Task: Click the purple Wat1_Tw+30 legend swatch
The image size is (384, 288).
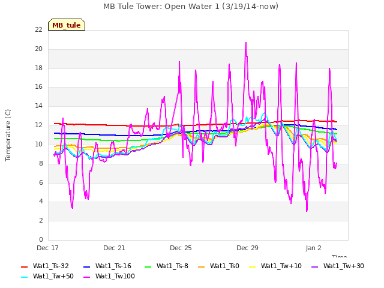Action: [314, 266]
